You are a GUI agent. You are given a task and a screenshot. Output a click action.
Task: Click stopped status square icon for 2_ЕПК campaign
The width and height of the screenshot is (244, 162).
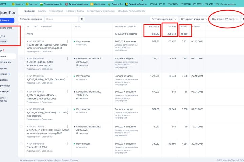point(74,59)
